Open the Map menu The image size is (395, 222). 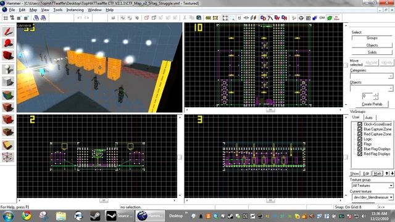point(33,10)
